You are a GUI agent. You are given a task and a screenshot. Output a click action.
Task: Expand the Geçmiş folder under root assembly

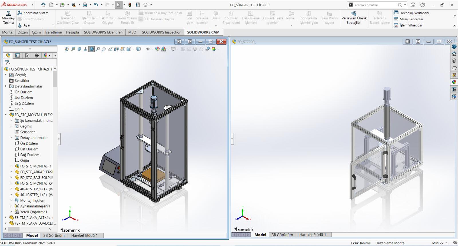5,75
